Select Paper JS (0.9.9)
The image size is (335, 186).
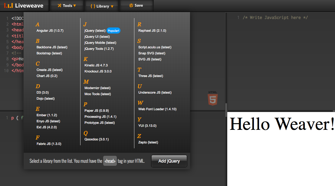click(x=97, y=111)
